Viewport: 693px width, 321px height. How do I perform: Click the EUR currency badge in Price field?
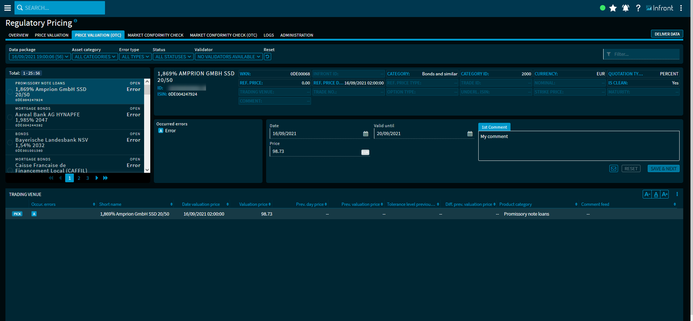tap(365, 152)
